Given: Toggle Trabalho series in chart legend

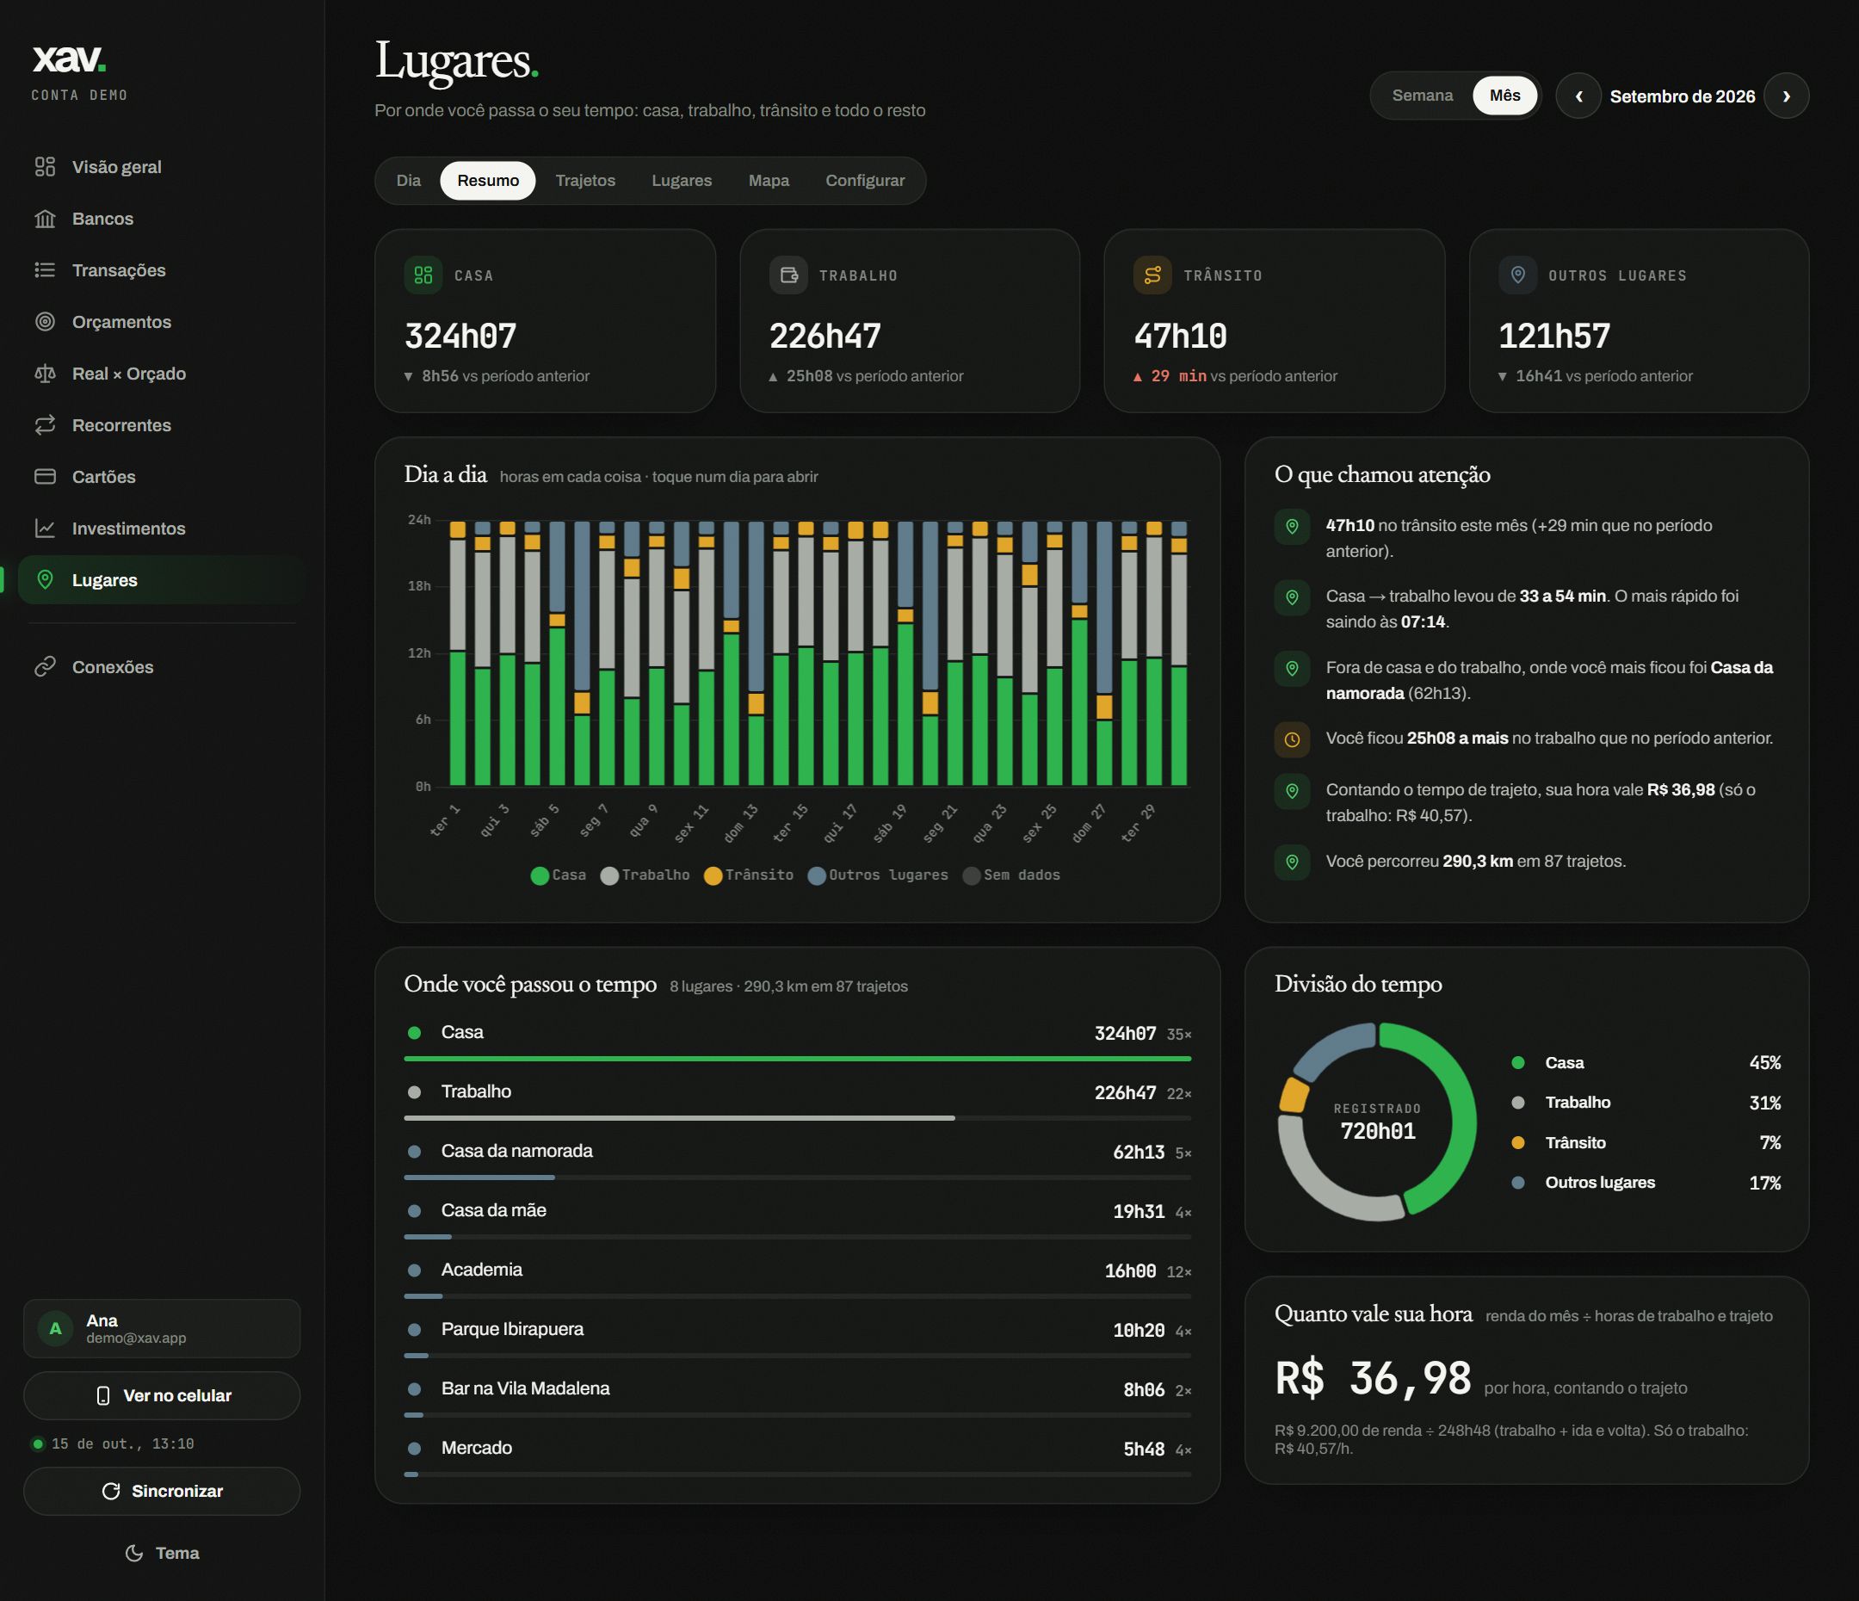Looking at the screenshot, I should (645, 876).
